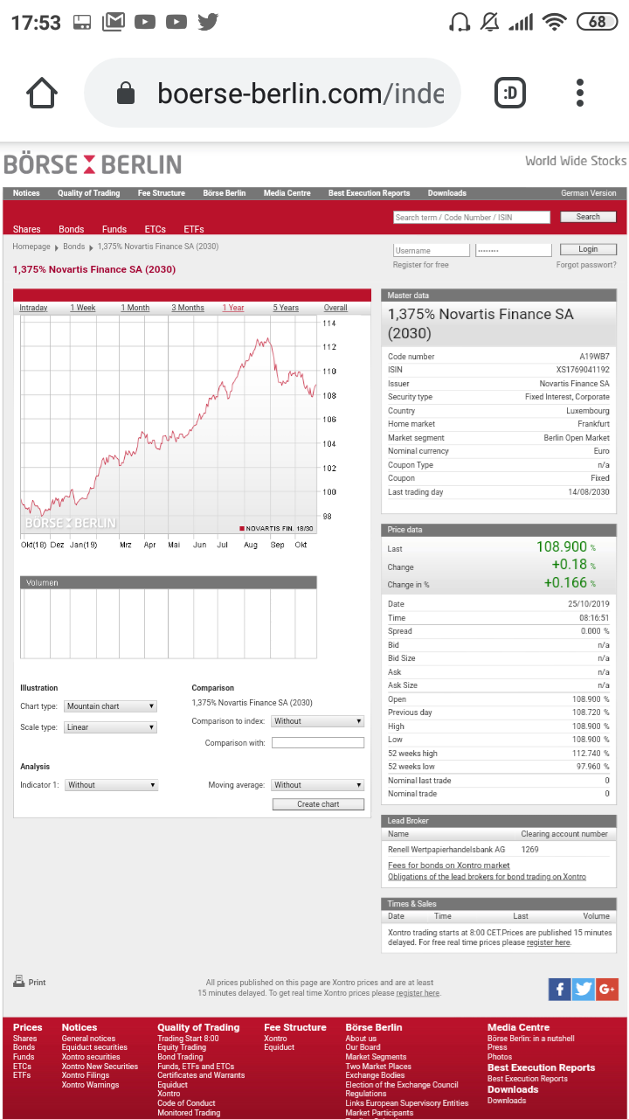
Task: Click the Search button
Action: [x=588, y=217]
